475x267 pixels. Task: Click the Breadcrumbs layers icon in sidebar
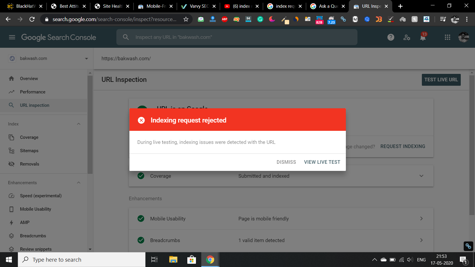click(x=12, y=236)
